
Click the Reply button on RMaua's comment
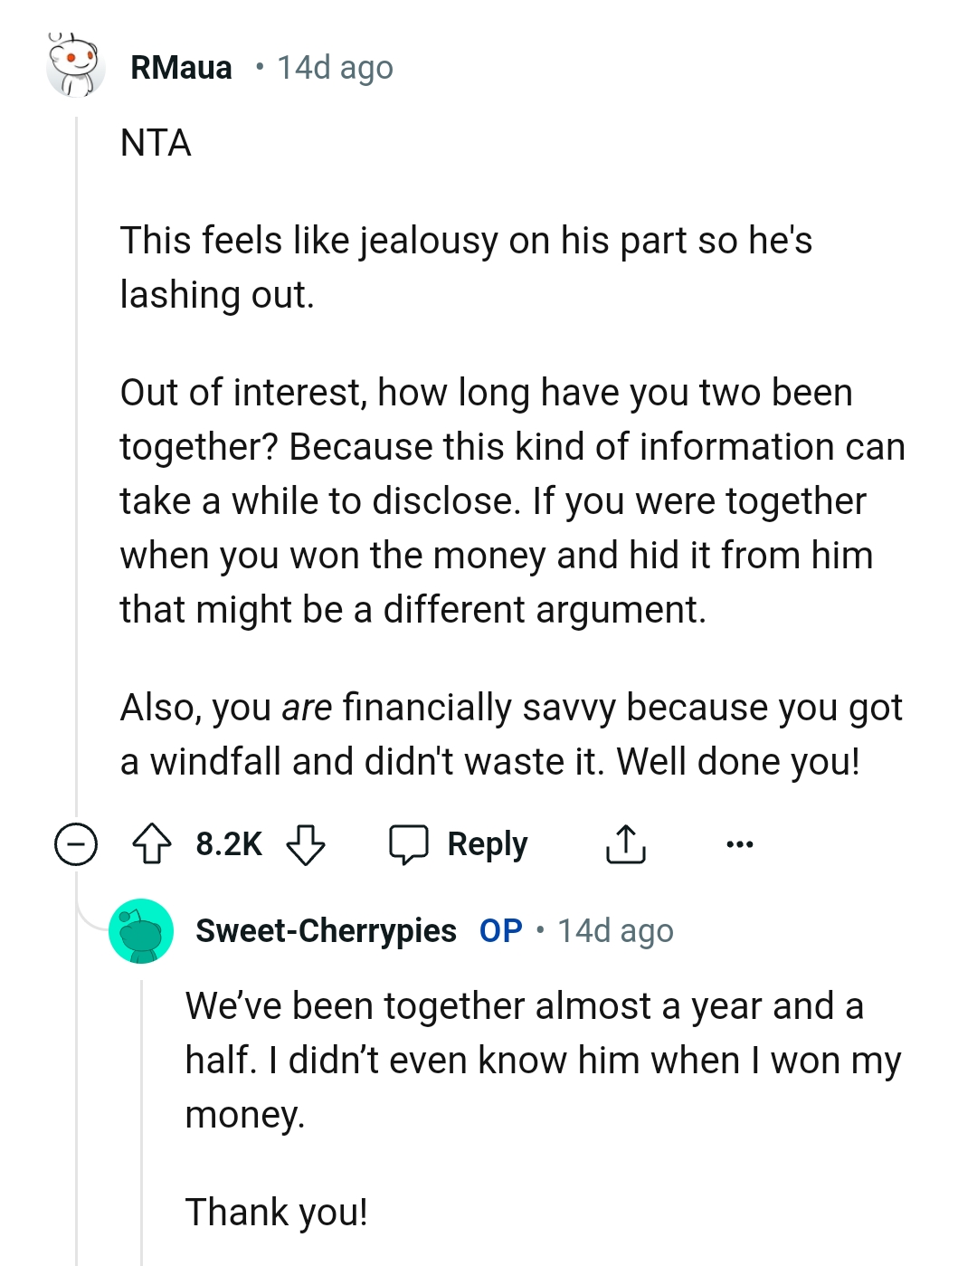tap(486, 843)
